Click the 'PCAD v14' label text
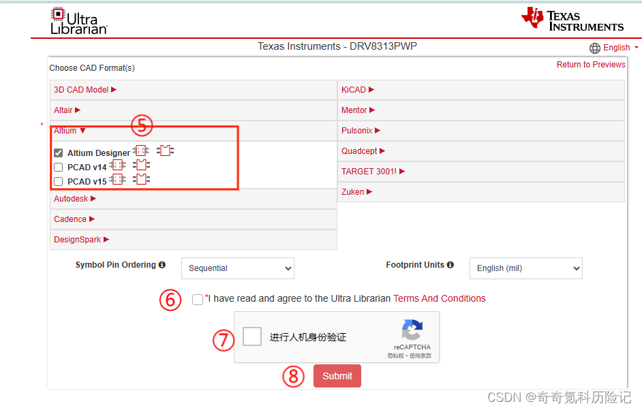 point(87,168)
